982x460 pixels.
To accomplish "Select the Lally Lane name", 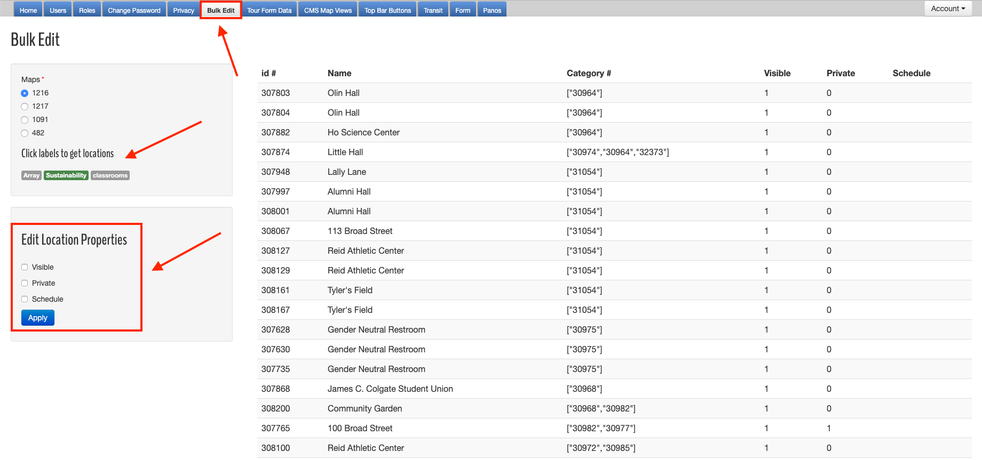I will pyautogui.click(x=347, y=172).
